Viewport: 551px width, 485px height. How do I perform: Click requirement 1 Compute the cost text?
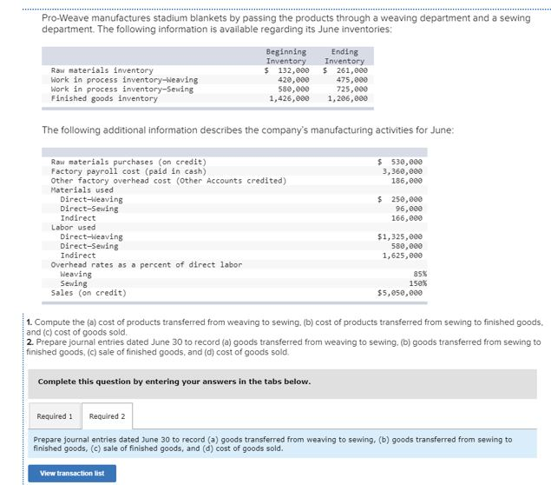coord(285,327)
